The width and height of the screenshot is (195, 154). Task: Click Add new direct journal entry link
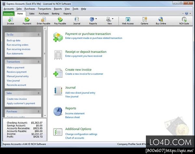80,93
